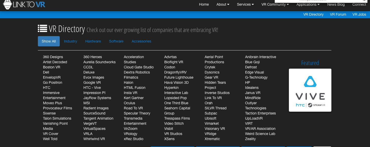Open the Aurelia Soundworks listing
Viewport: 370px width, 147px height.
99,62
